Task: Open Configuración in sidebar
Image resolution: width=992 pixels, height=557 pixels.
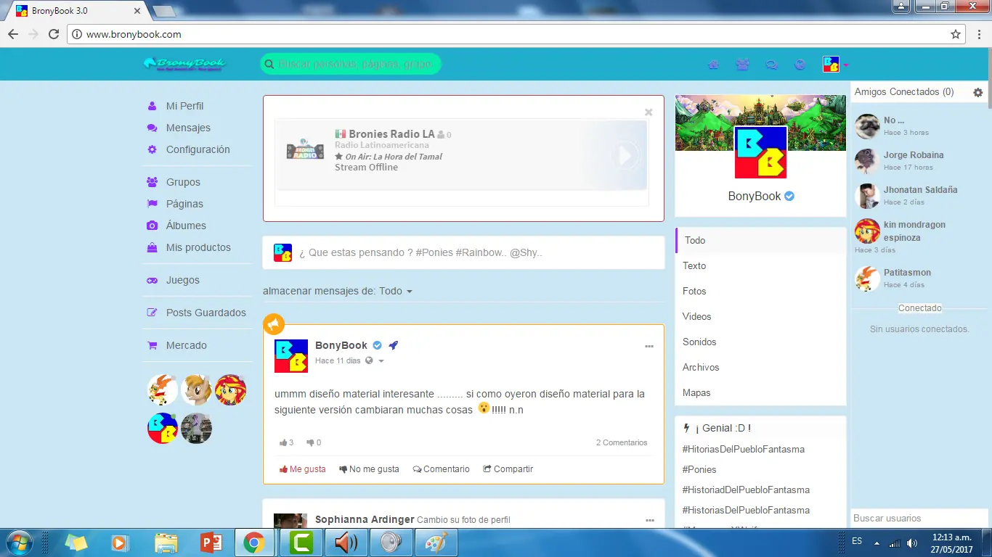Action: click(198, 149)
